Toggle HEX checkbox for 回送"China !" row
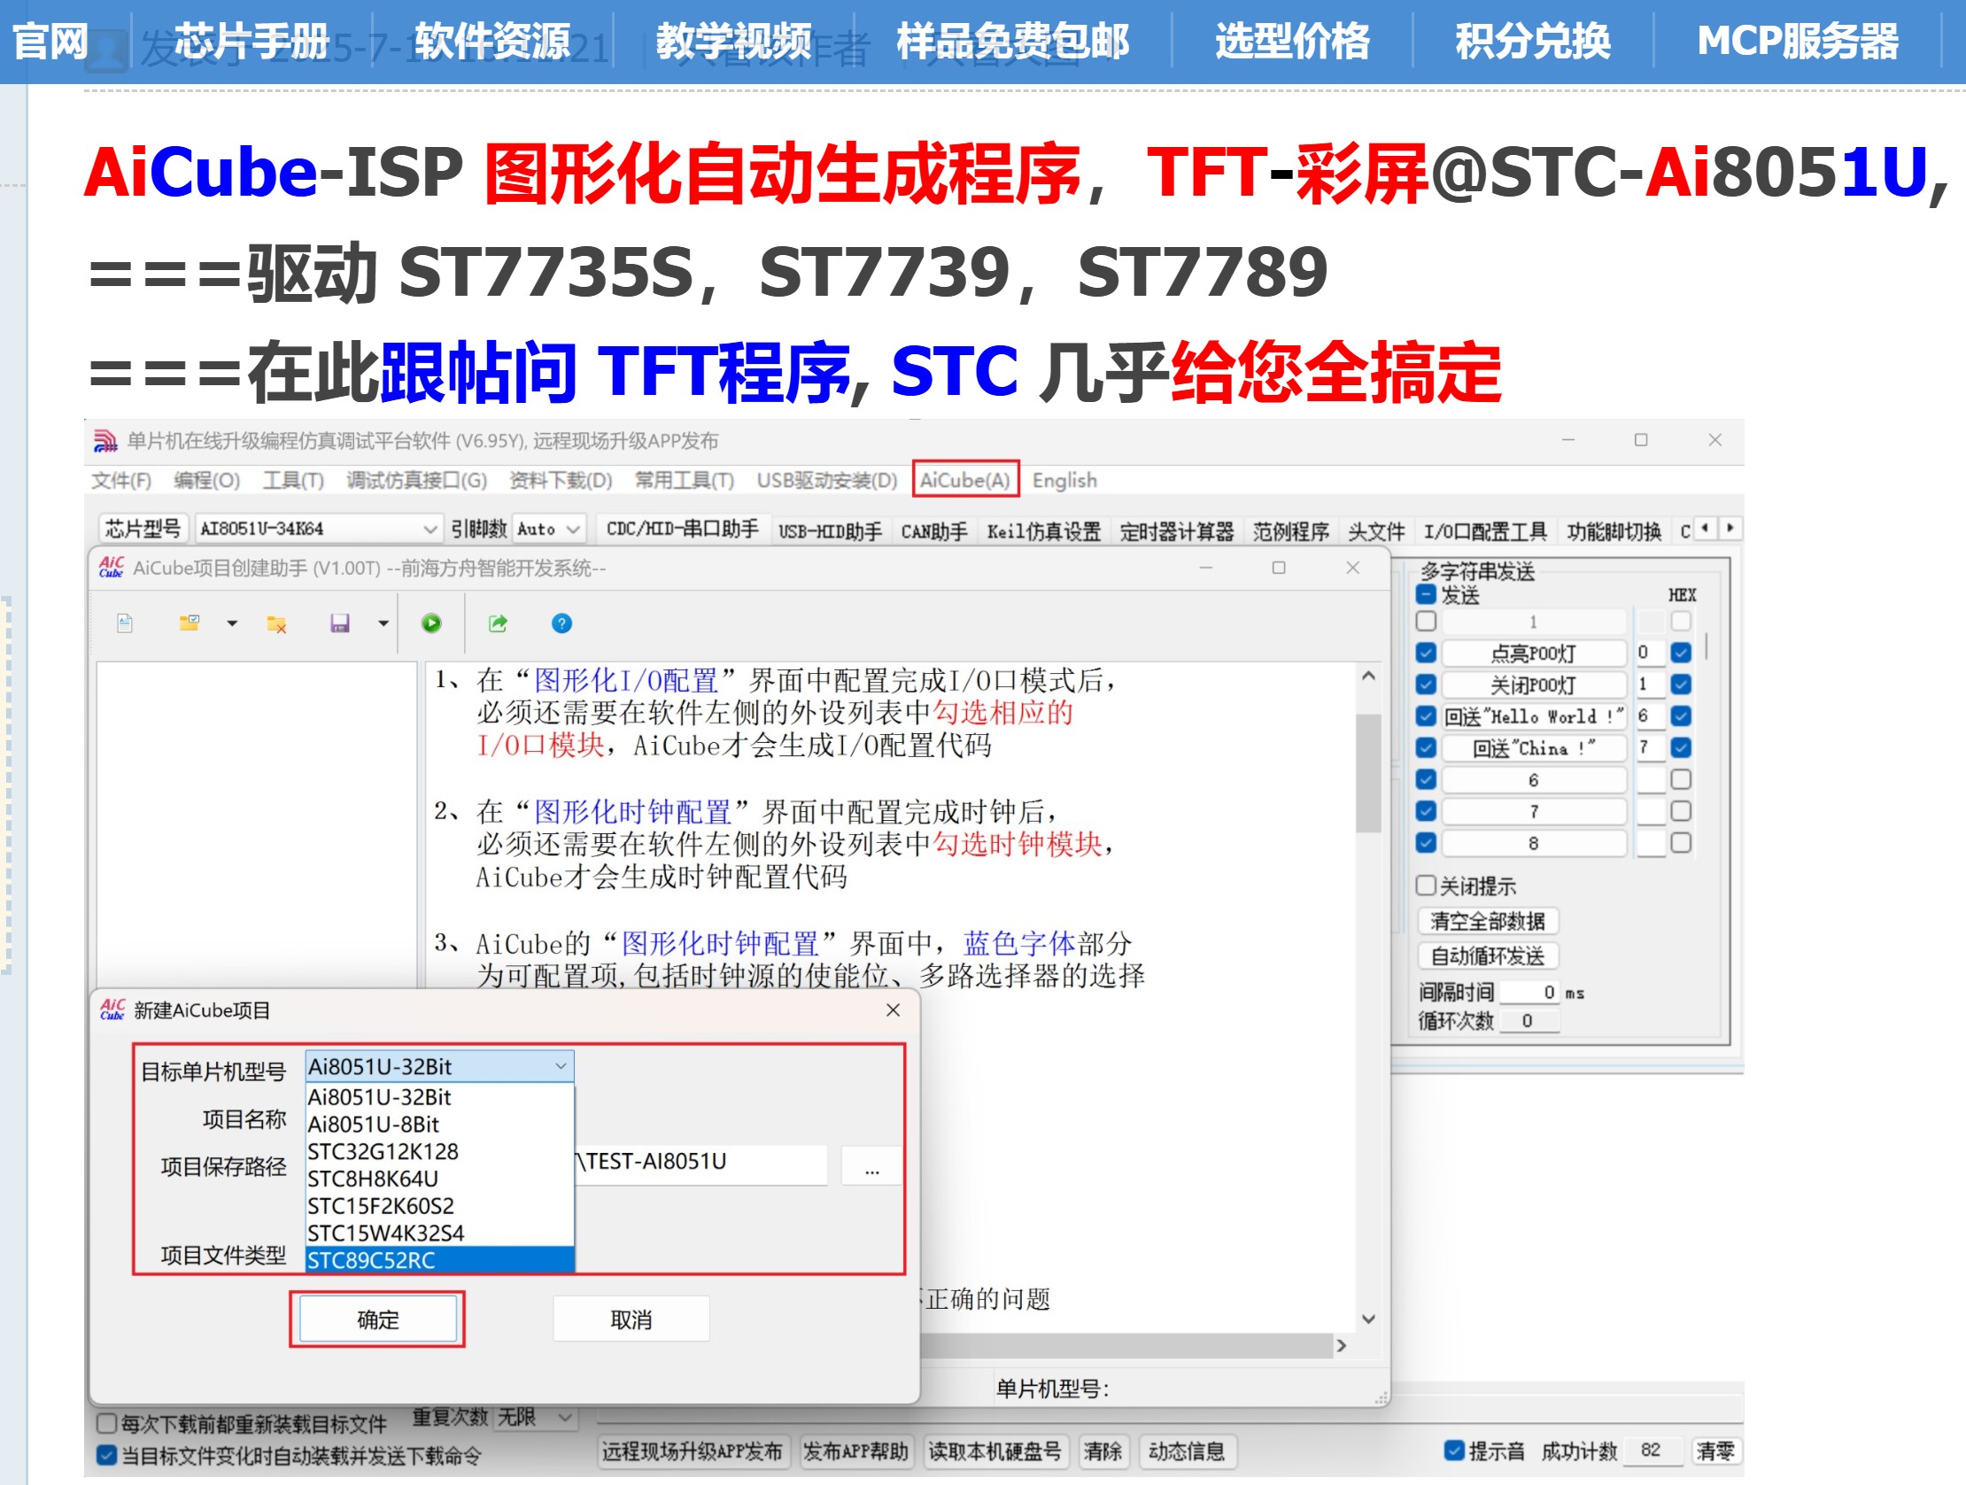Image resolution: width=1966 pixels, height=1485 pixels. coord(1681,748)
